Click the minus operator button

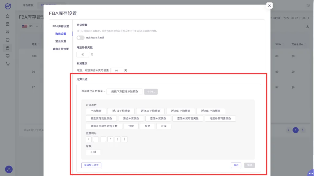96,139
